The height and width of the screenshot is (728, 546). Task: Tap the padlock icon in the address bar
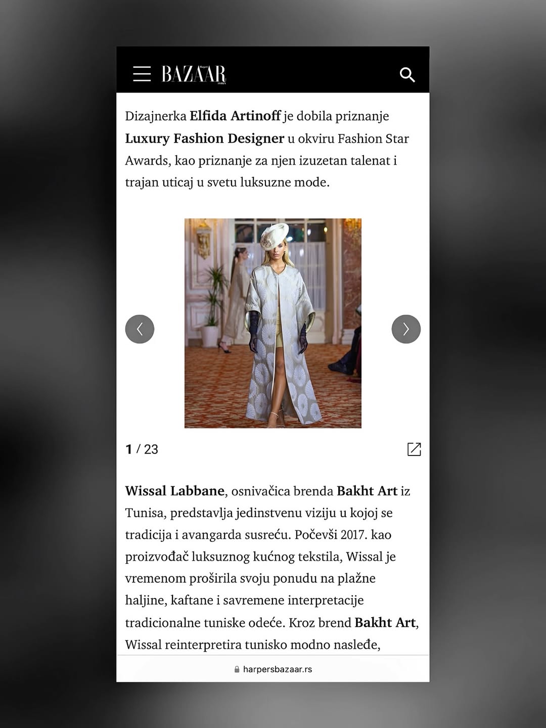(237, 669)
